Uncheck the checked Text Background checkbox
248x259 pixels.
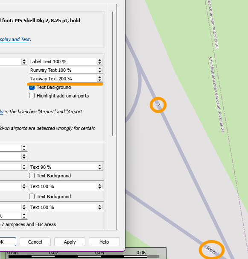32,87
